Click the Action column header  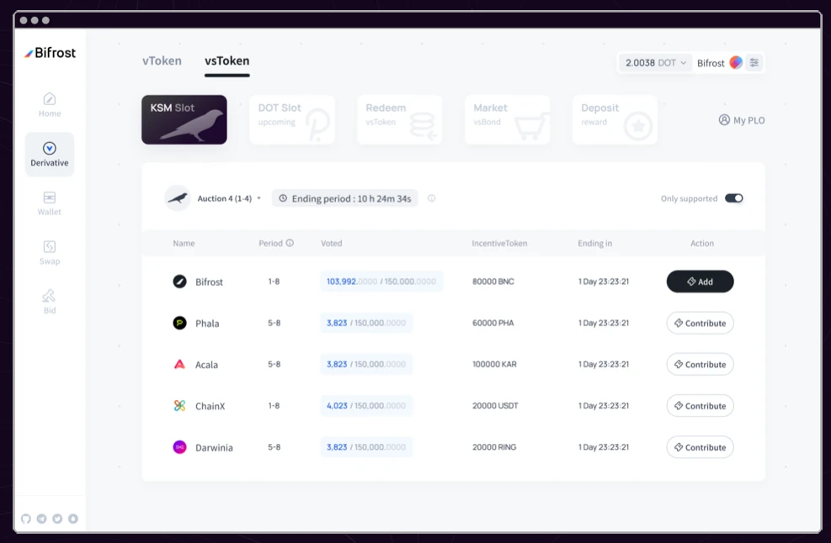tap(702, 244)
